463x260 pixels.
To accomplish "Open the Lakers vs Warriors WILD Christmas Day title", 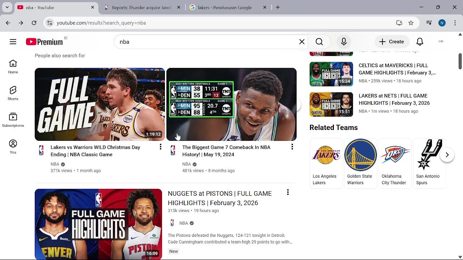I will (95, 151).
